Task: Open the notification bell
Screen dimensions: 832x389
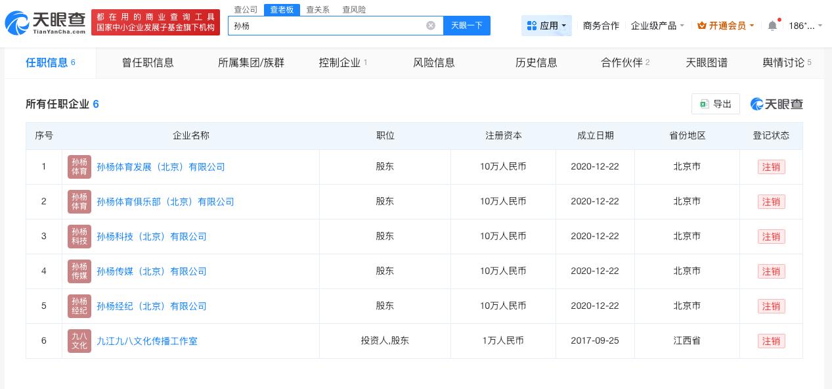Action: coord(772,26)
